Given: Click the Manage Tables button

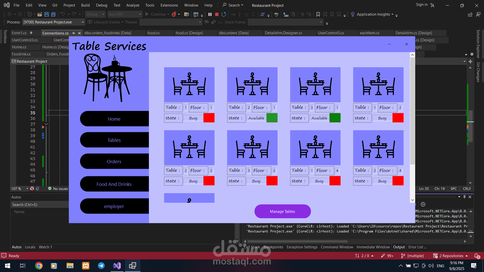Looking at the screenshot, I should (282, 212).
